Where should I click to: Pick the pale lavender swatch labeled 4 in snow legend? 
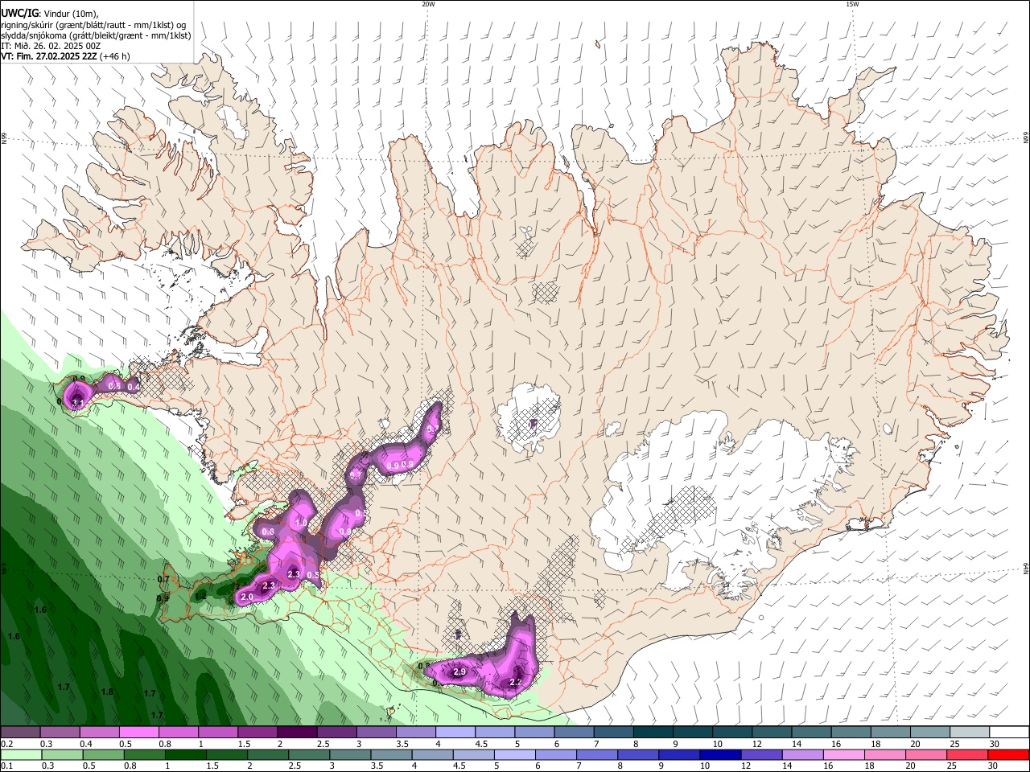[x=455, y=733]
